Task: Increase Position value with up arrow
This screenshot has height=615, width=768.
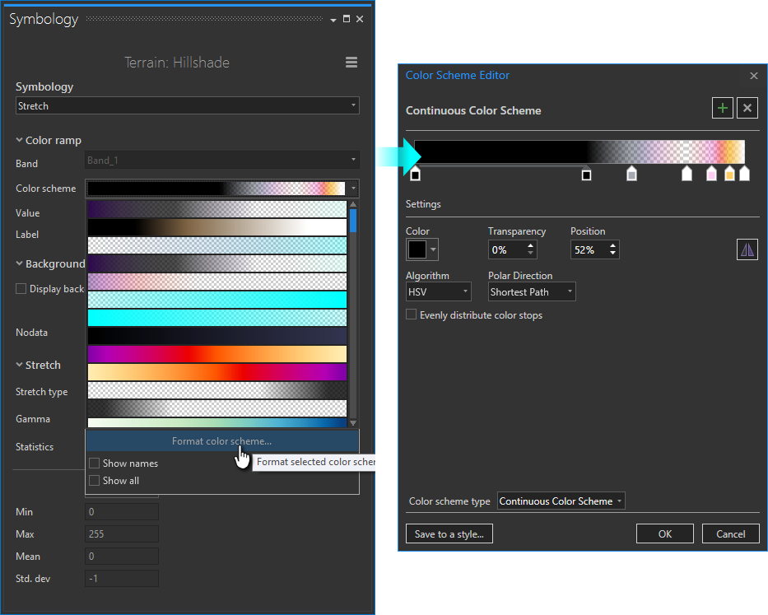Action: (x=612, y=245)
